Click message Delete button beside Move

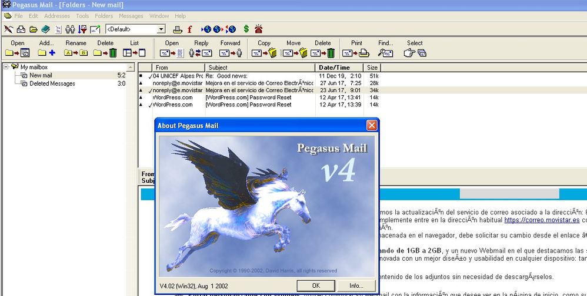click(323, 49)
